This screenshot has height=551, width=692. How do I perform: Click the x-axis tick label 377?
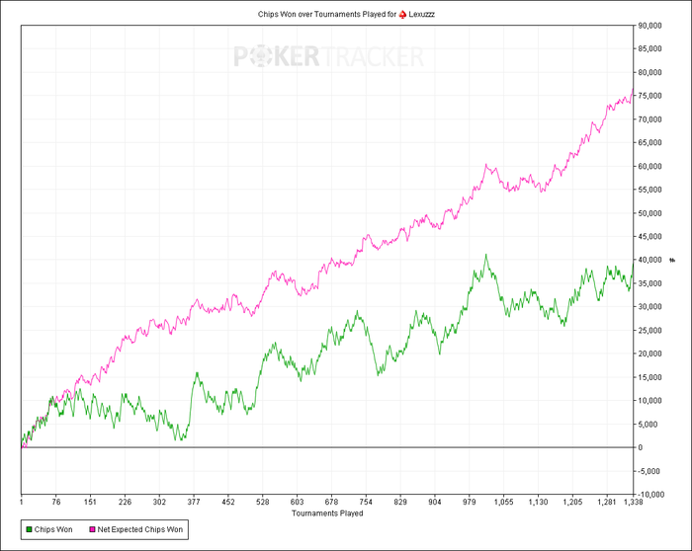tap(194, 502)
